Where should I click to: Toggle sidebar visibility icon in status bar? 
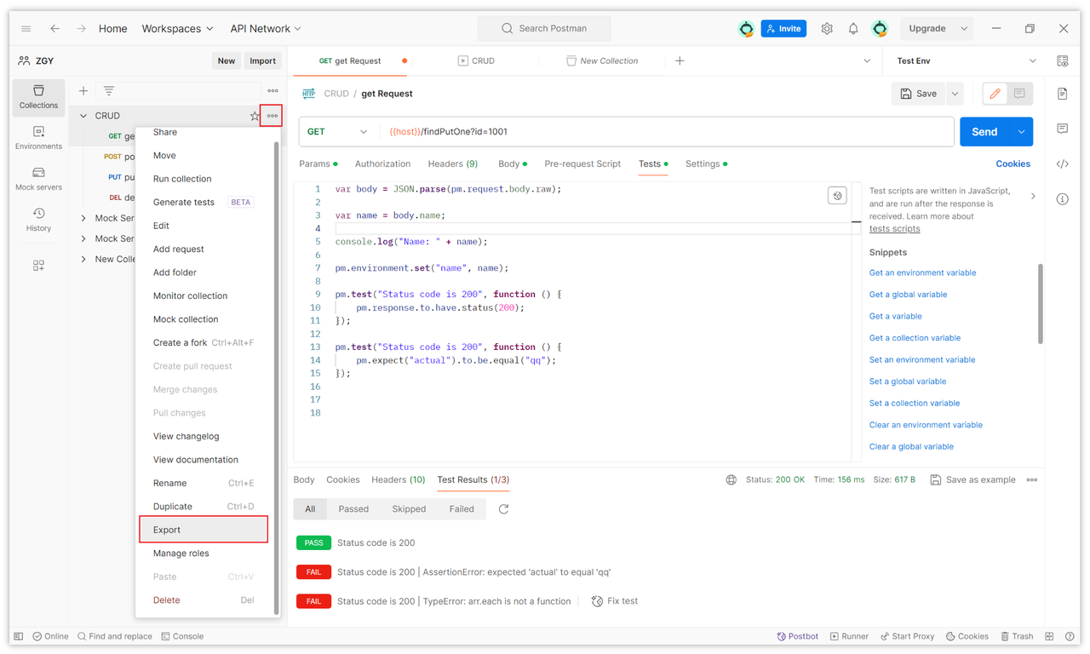(19, 636)
